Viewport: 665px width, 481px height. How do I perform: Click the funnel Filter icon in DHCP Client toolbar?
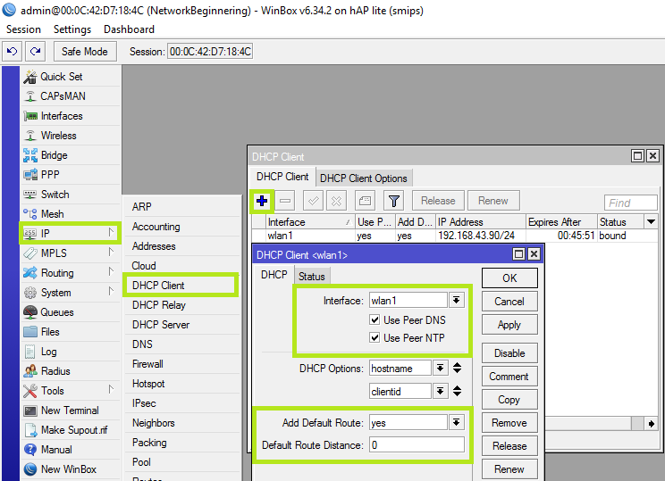(x=393, y=201)
